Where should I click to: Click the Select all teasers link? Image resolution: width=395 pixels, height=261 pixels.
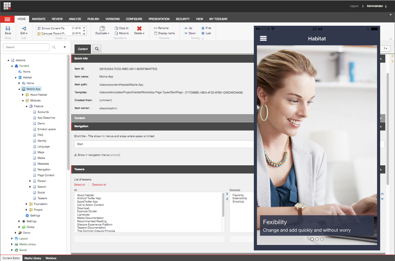point(80,185)
